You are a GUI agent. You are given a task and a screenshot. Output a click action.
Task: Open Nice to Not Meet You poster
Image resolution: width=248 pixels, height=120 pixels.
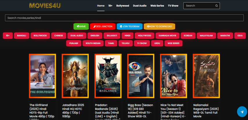[x=173, y=76]
